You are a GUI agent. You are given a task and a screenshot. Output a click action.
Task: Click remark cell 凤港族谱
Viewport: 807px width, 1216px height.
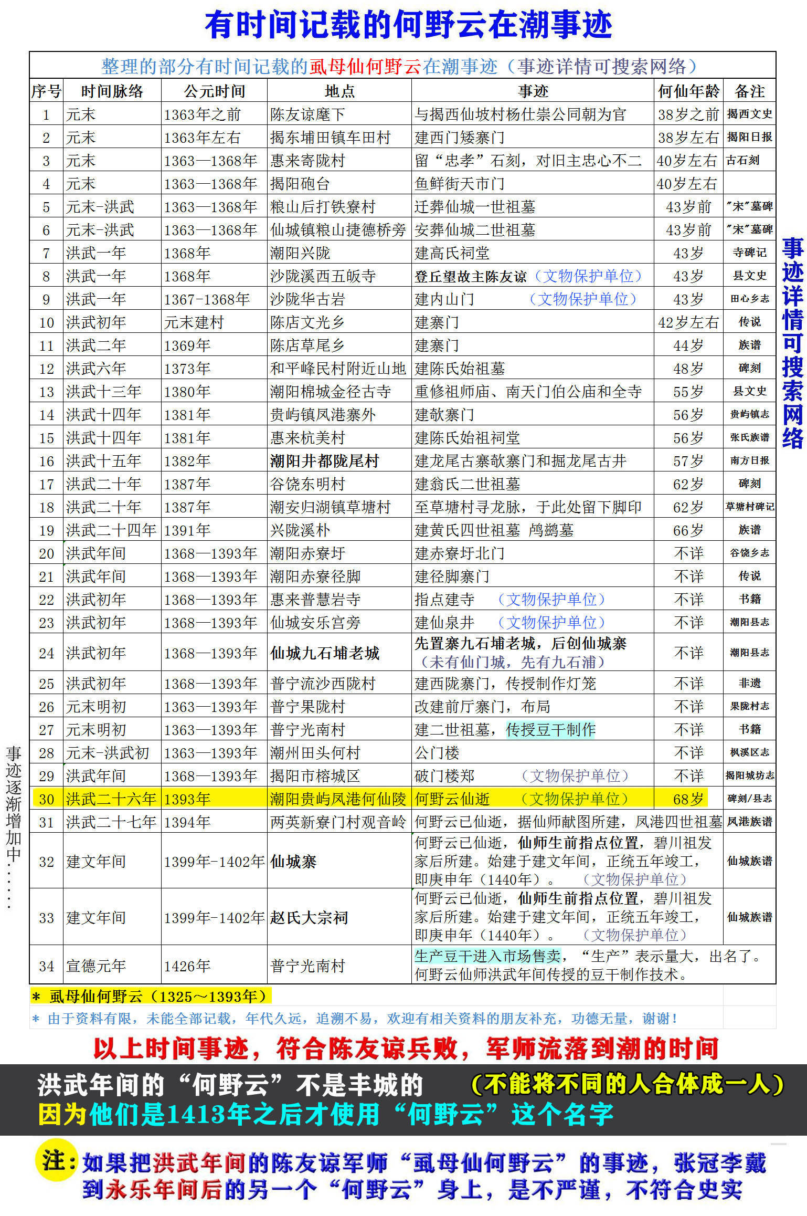click(749, 822)
